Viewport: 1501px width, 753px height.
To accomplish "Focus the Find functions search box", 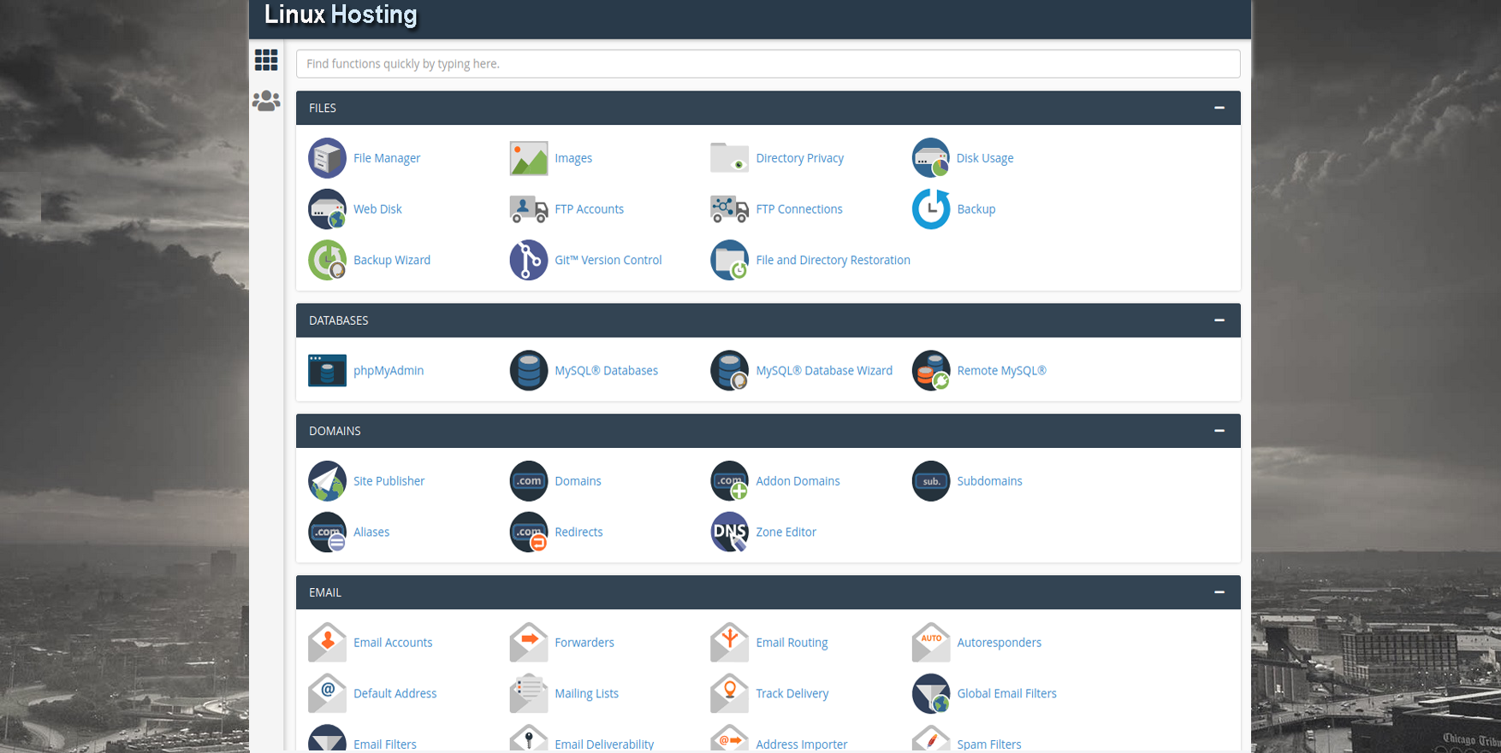I will click(768, 64).
